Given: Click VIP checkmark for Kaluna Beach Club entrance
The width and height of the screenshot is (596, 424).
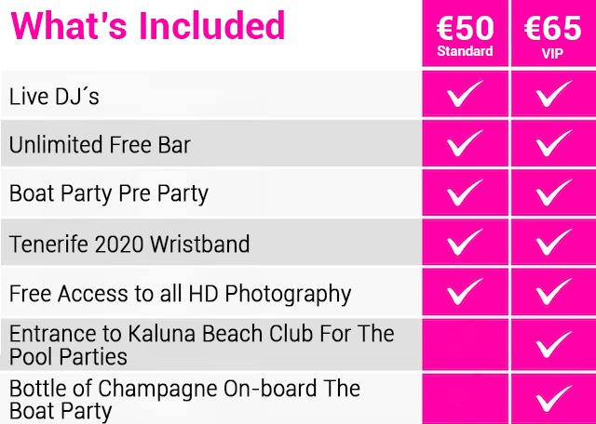Looking at the screenshot, I should click(554, 344).
